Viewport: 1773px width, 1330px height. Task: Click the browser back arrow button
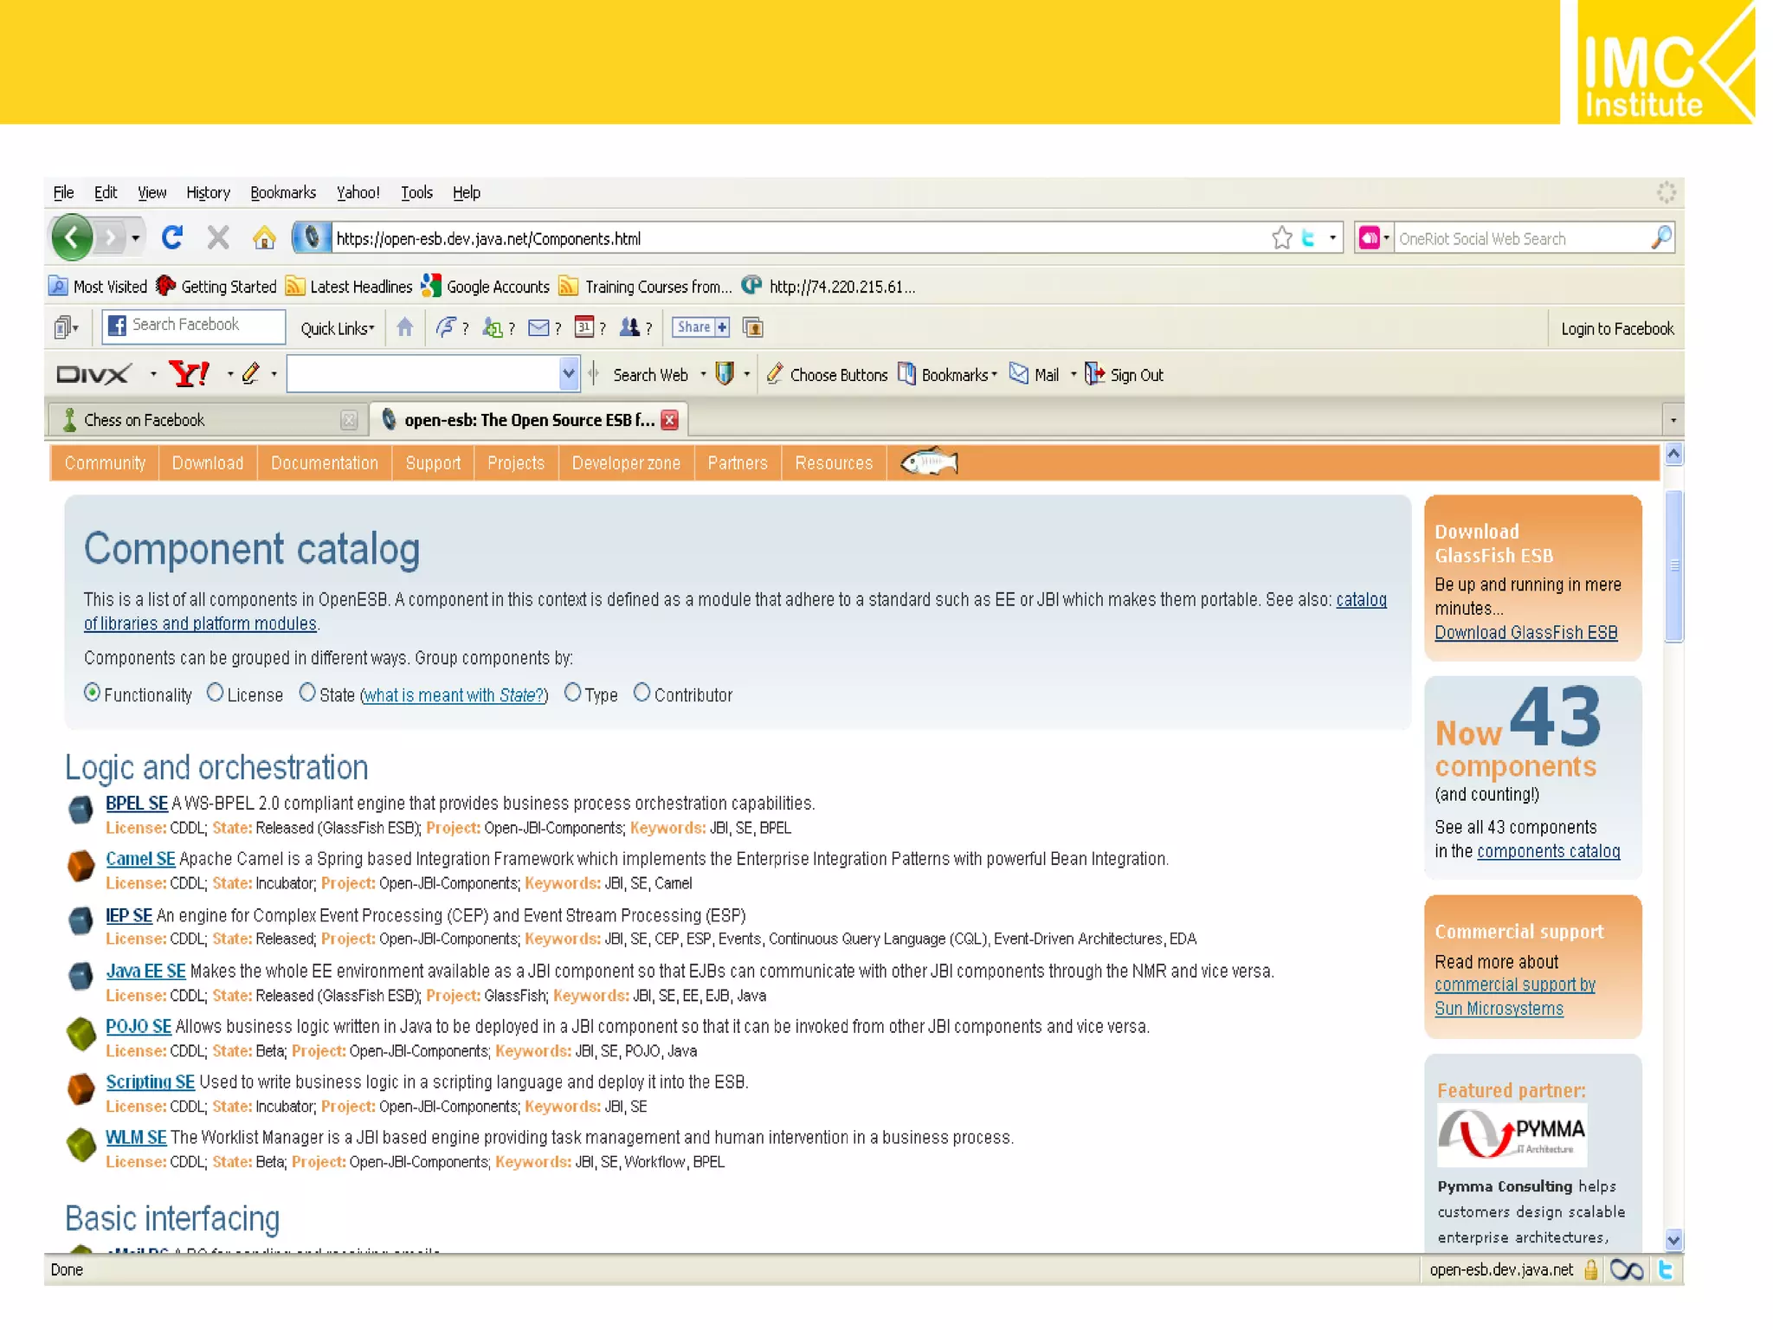[72, 237]
